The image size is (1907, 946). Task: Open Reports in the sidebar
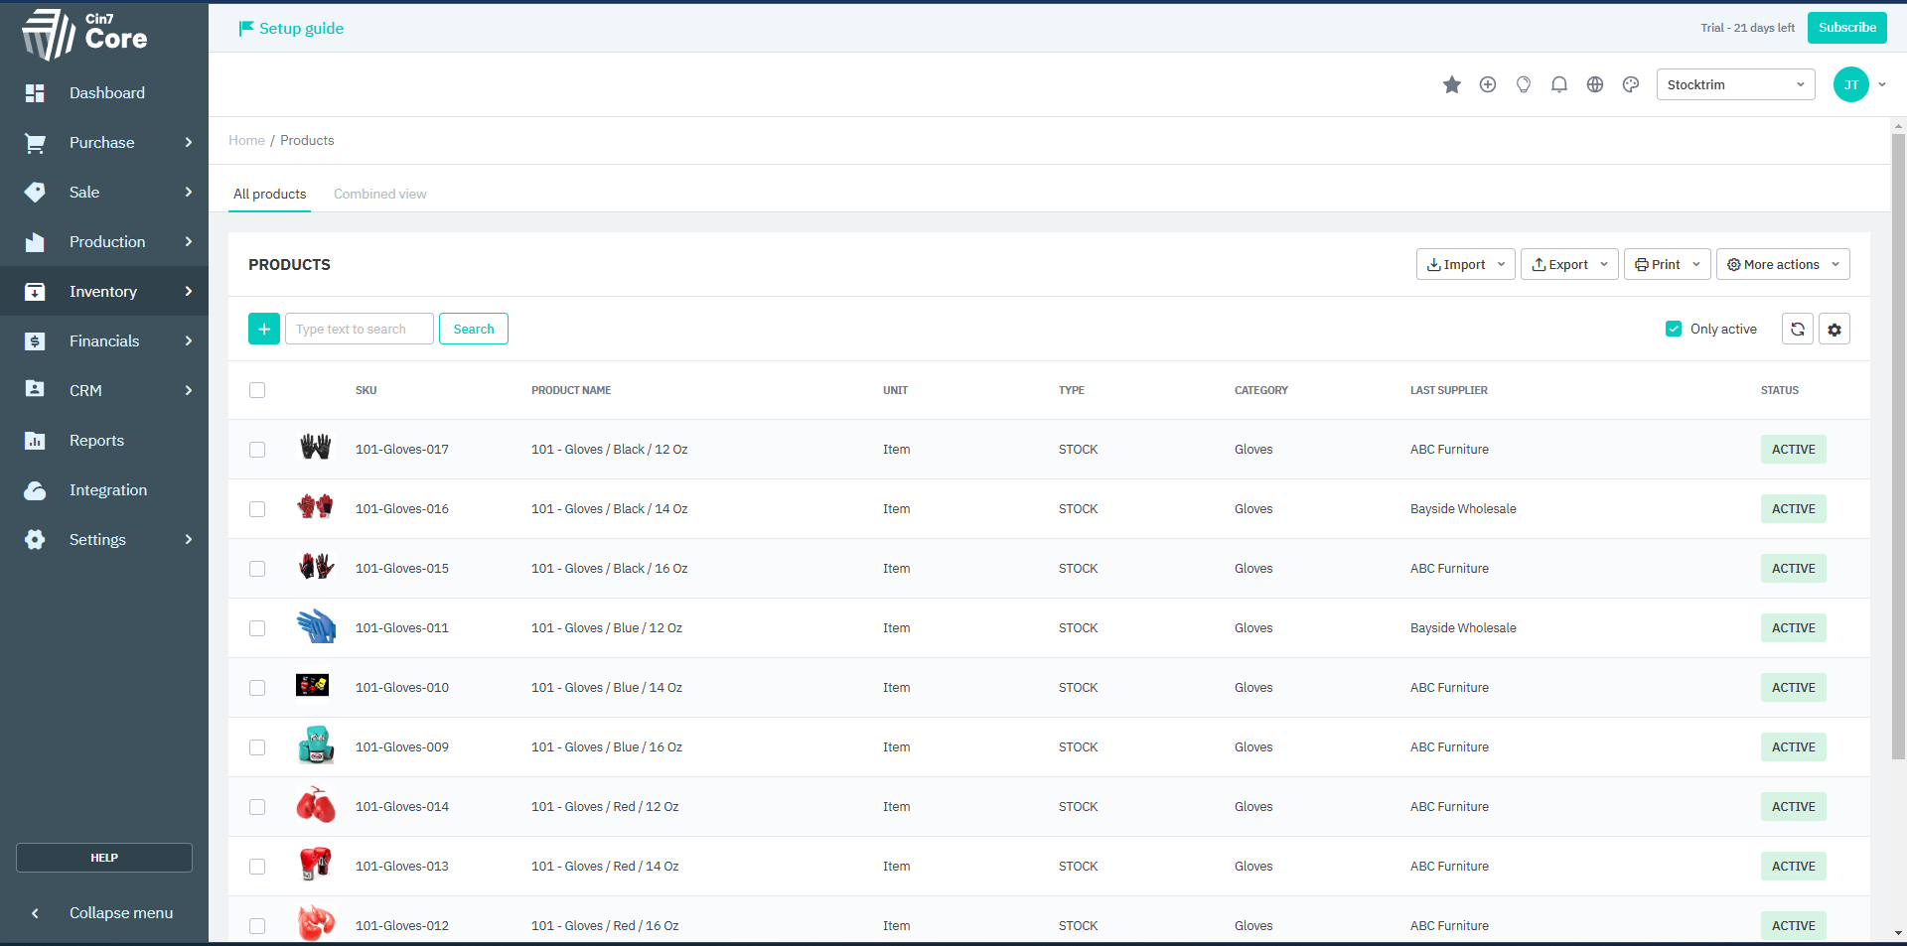(96, 440)
